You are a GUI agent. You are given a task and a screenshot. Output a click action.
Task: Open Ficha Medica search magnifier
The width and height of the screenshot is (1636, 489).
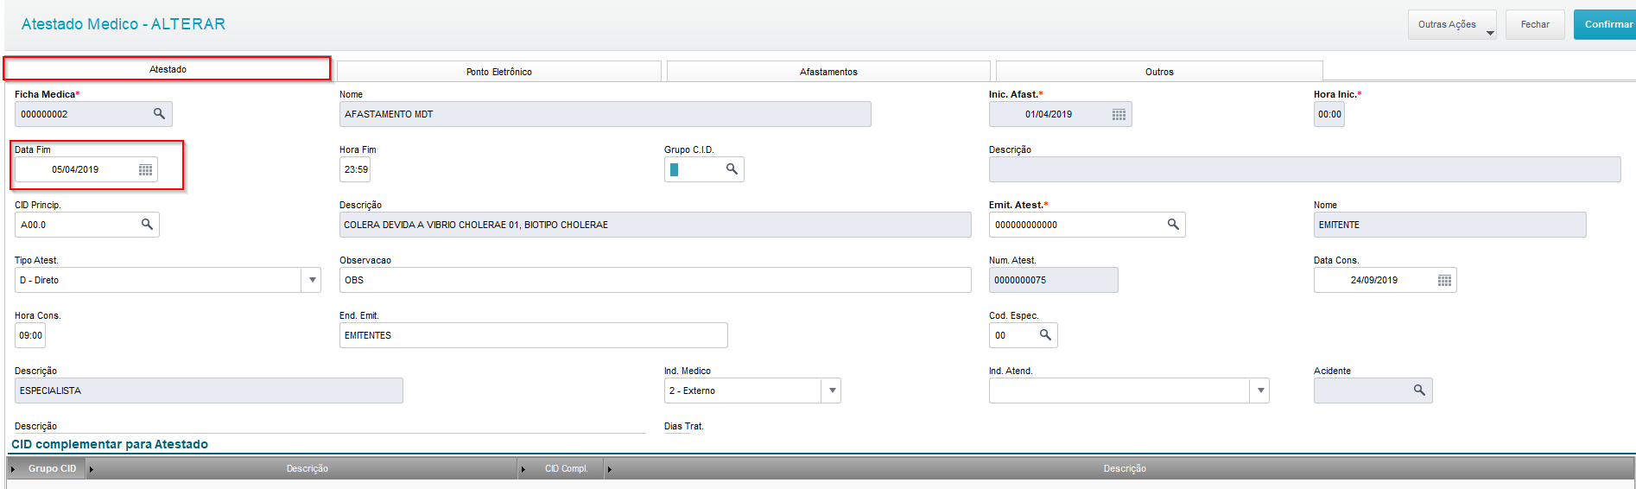tap(159, 114)
